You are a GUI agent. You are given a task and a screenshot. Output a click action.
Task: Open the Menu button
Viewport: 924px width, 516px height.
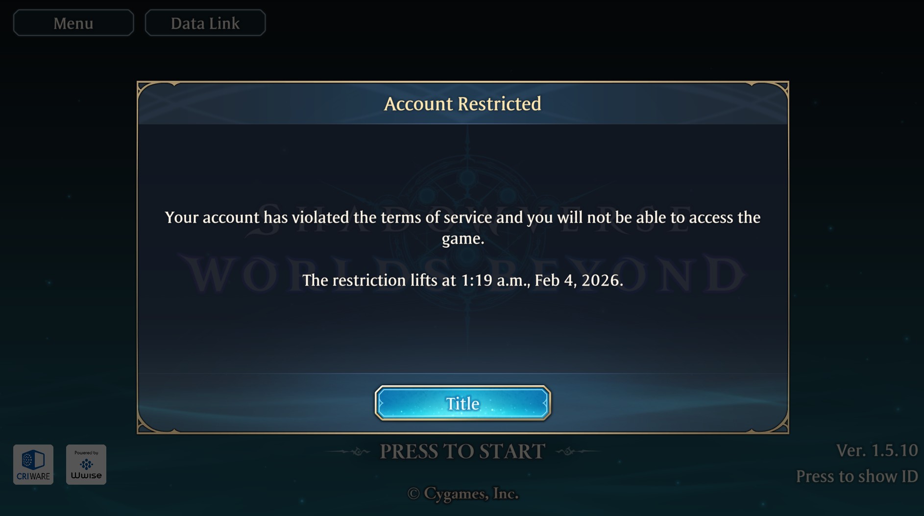[73, 23]
